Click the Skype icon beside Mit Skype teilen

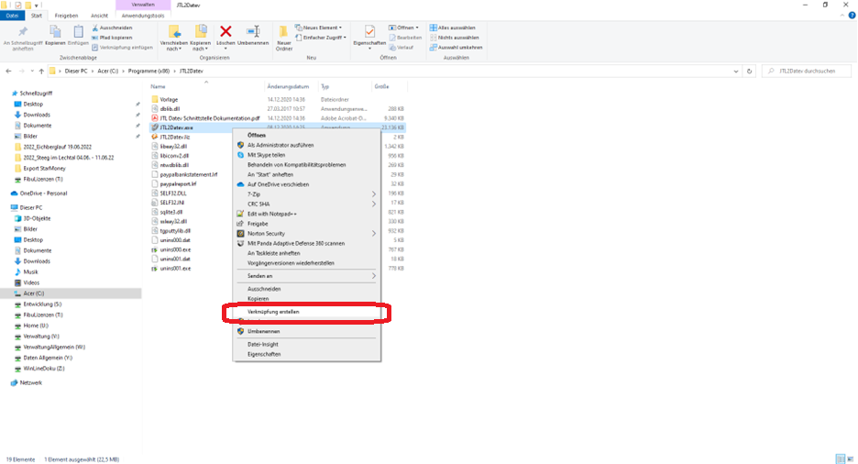click(x=241, y=155)
